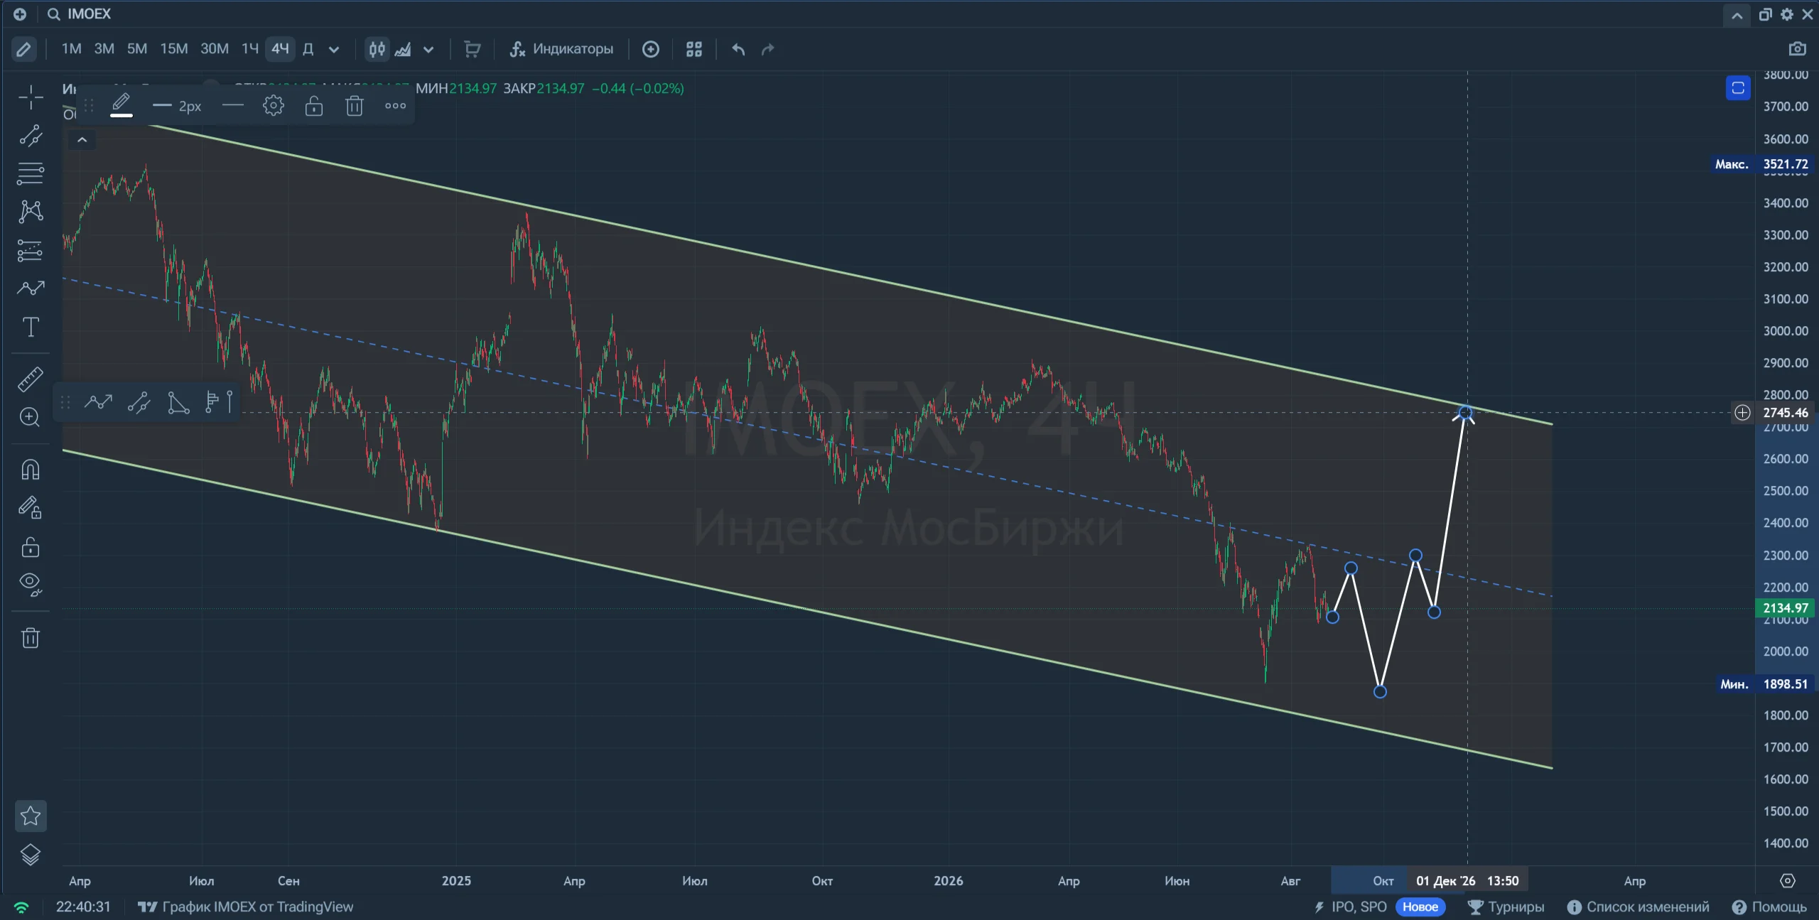
Task: Open Индикаторы indicators menu
Action: pyautogui.click(x=561, y=49)
